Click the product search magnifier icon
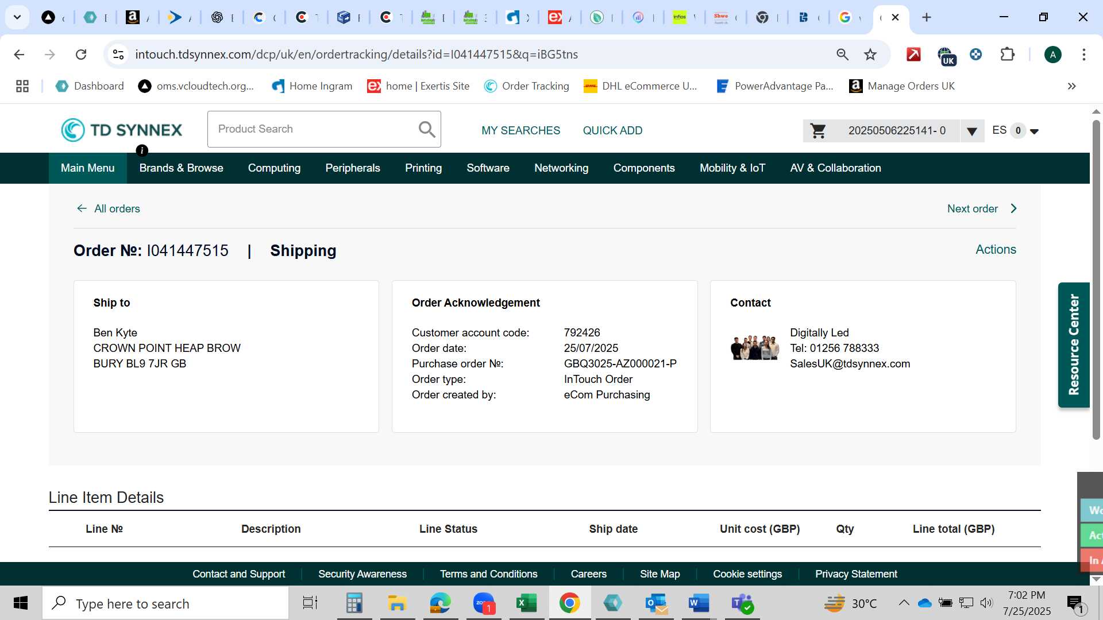 (x=426, y=129)
